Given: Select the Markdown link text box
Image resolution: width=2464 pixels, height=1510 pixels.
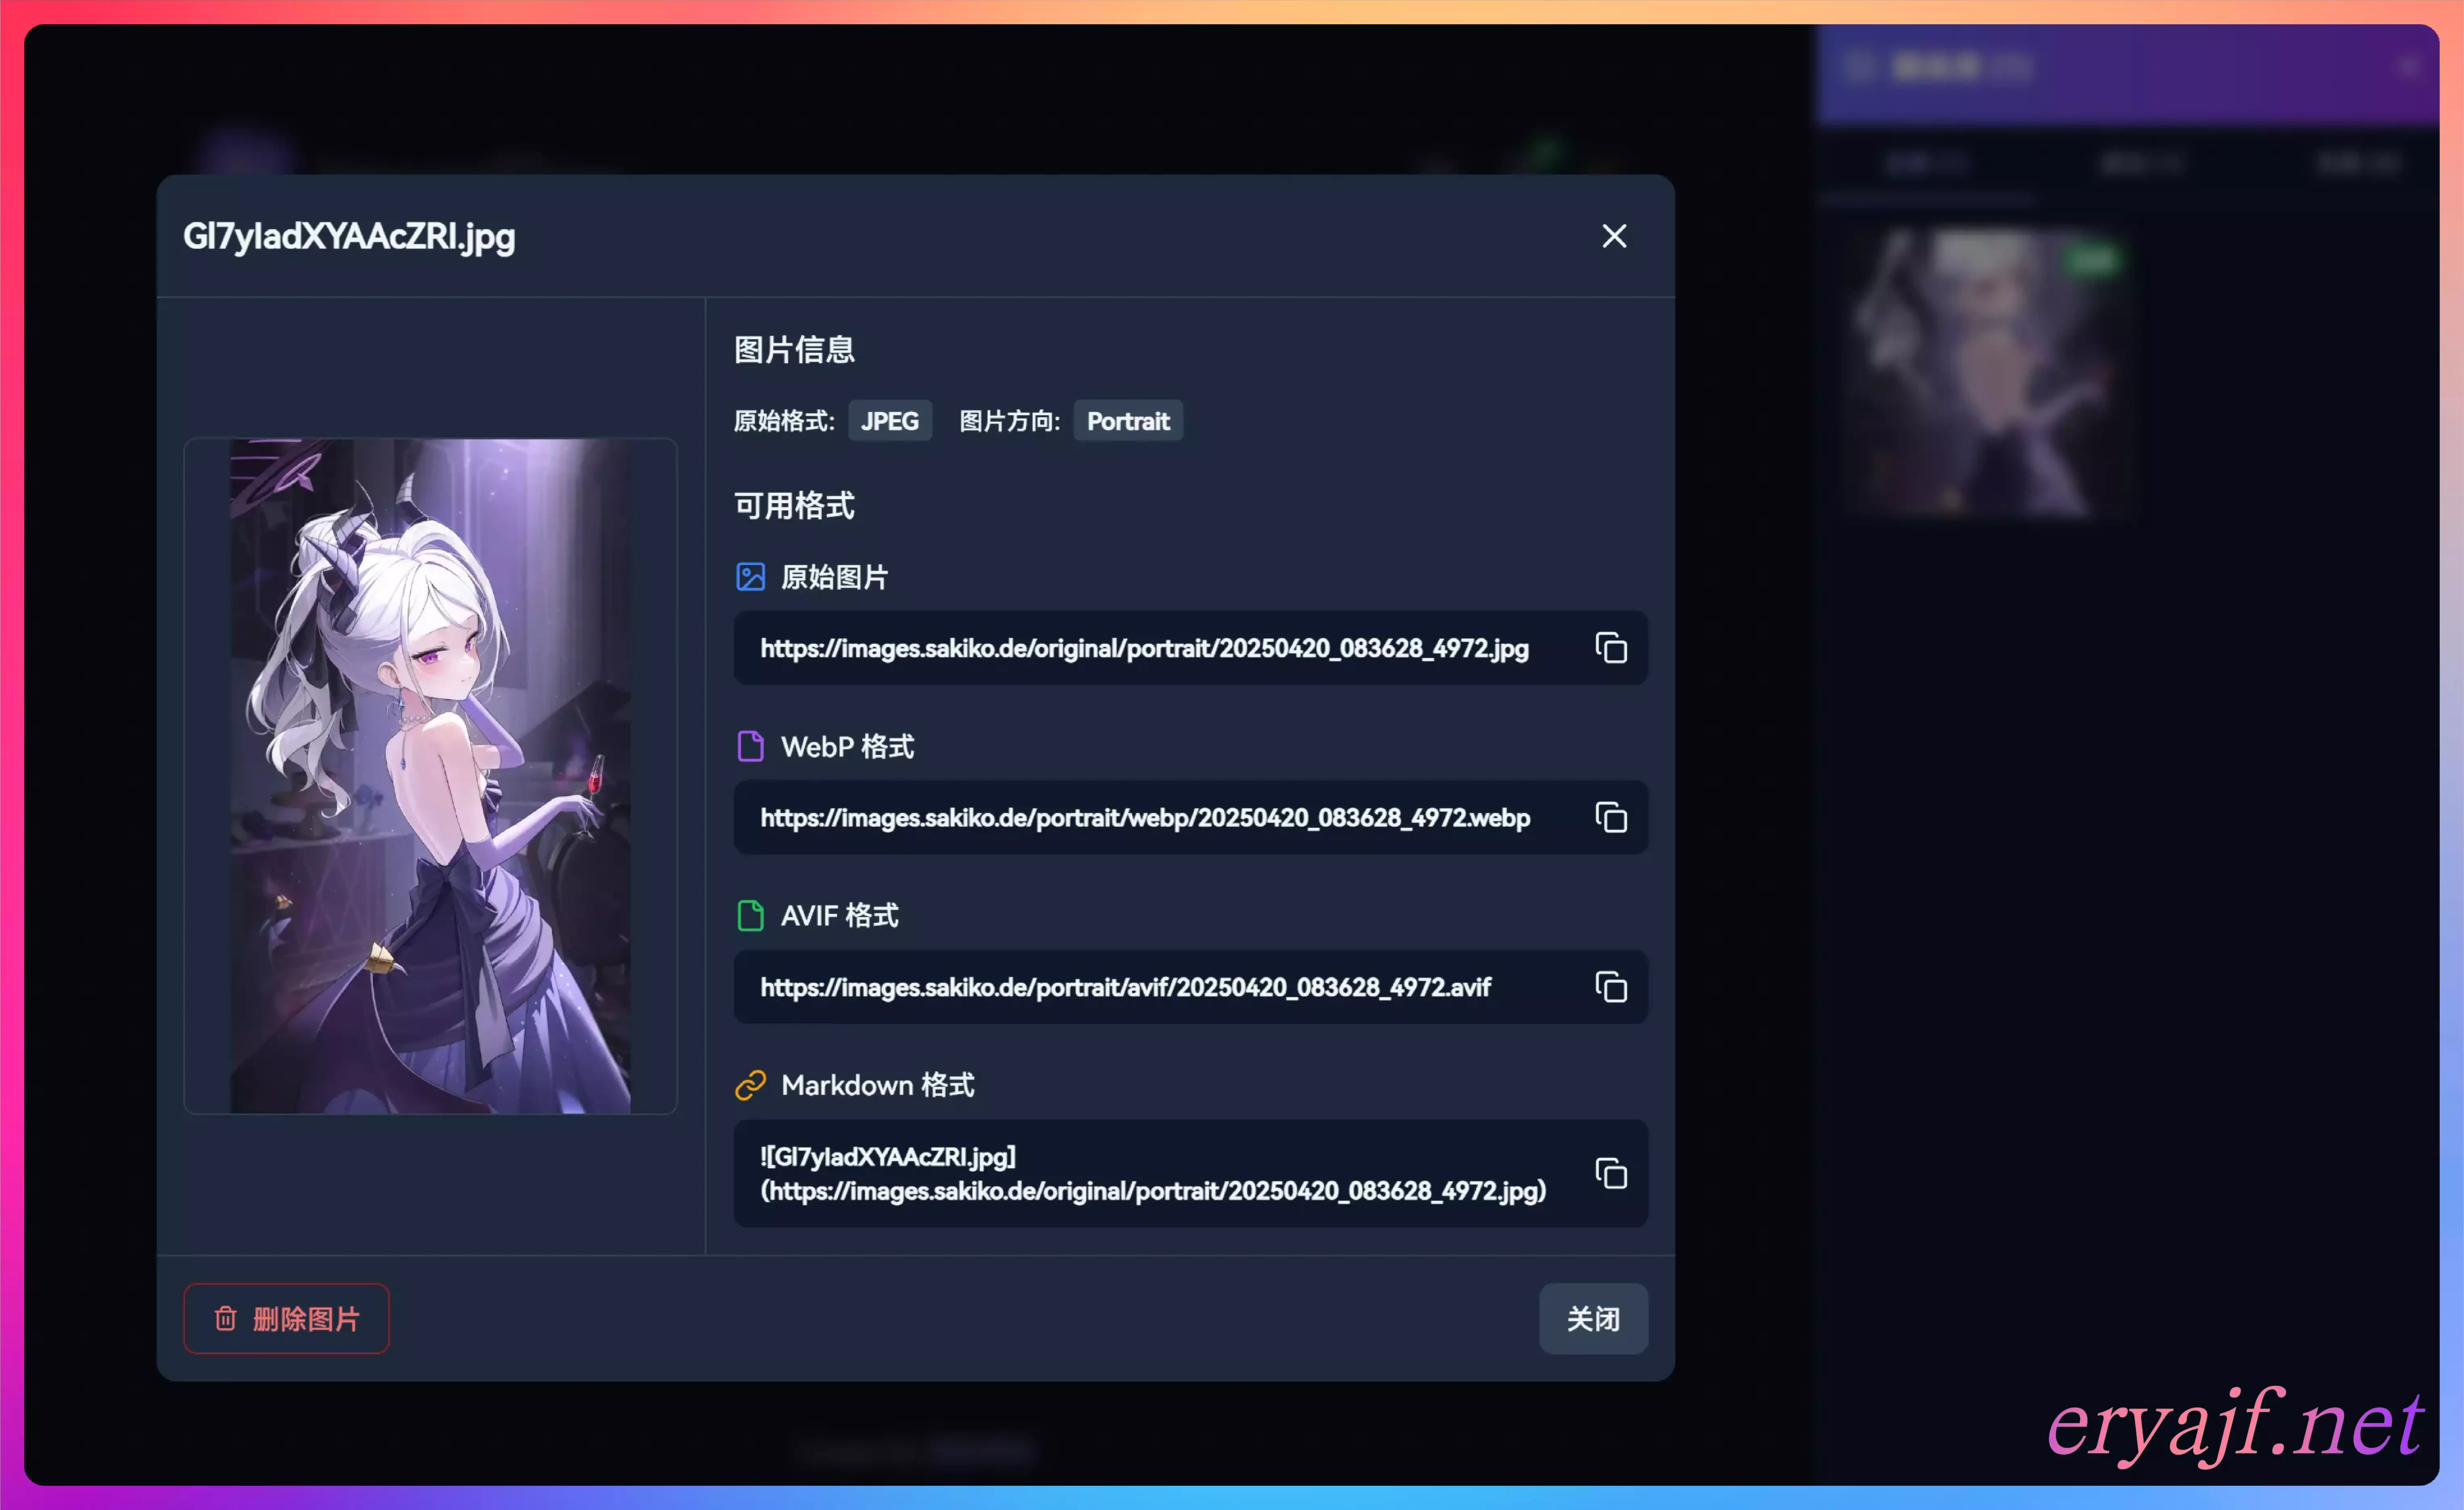Looking at the screenshot, I should [x=1190, y=1173].
